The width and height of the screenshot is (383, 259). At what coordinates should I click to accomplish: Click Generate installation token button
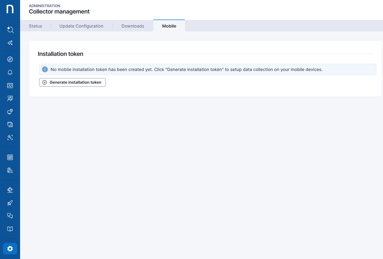[72, 82]
